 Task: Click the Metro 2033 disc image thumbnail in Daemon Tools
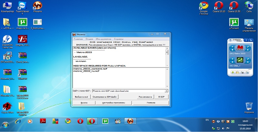pyautogui.click(x=240, y=48)
